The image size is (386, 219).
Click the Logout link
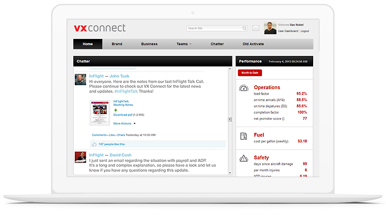click(304, 31)
